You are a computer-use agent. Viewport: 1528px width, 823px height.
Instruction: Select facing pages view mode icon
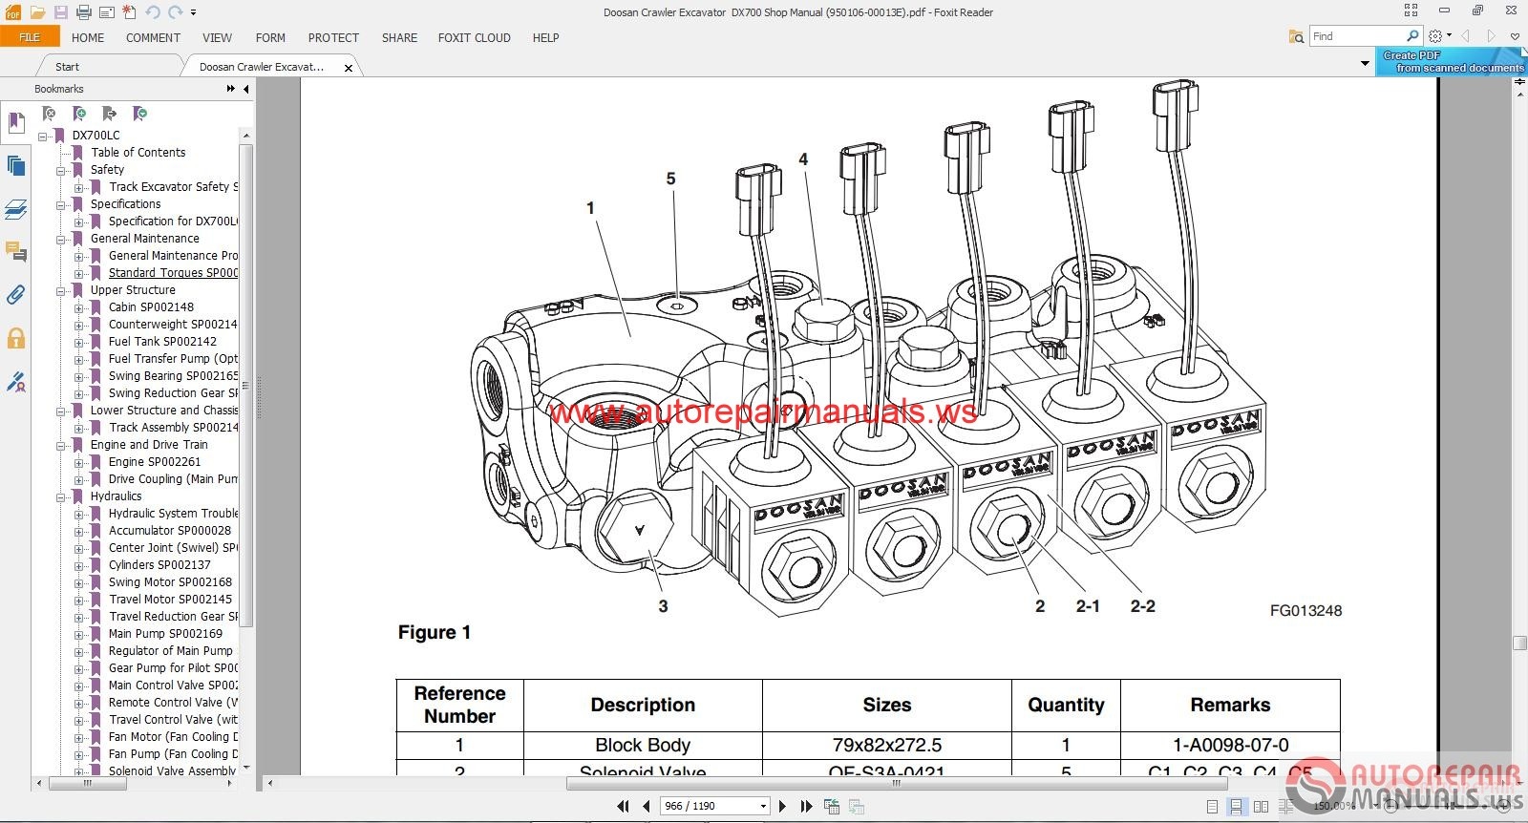pos(1260,807)
